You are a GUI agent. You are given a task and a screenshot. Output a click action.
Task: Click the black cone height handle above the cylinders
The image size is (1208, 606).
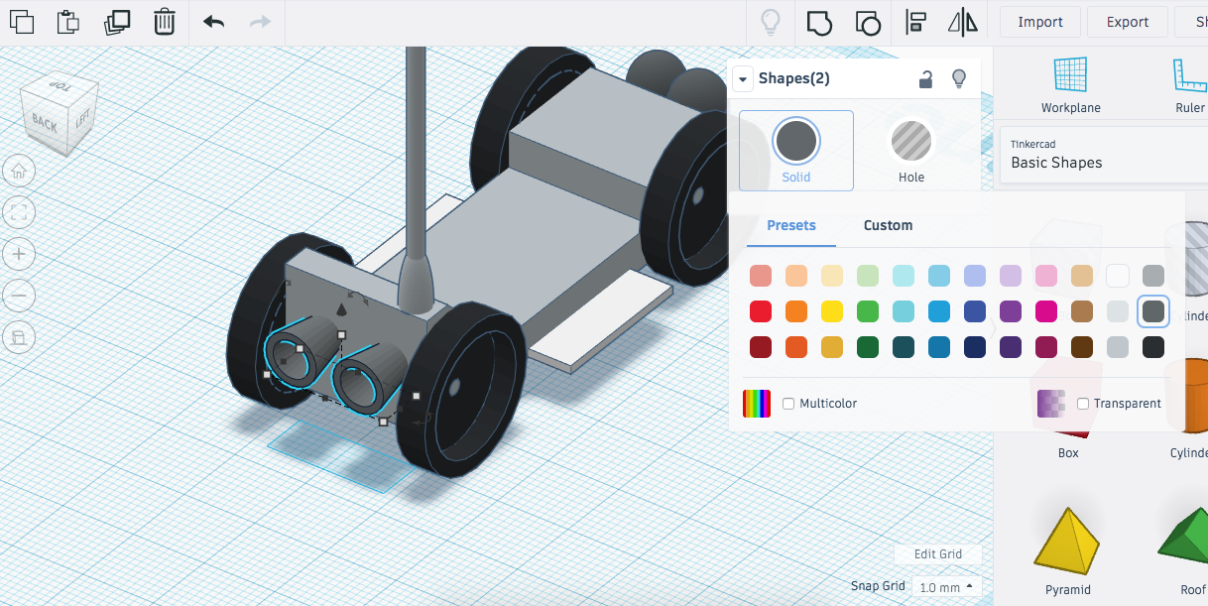(x=341, y=309)
